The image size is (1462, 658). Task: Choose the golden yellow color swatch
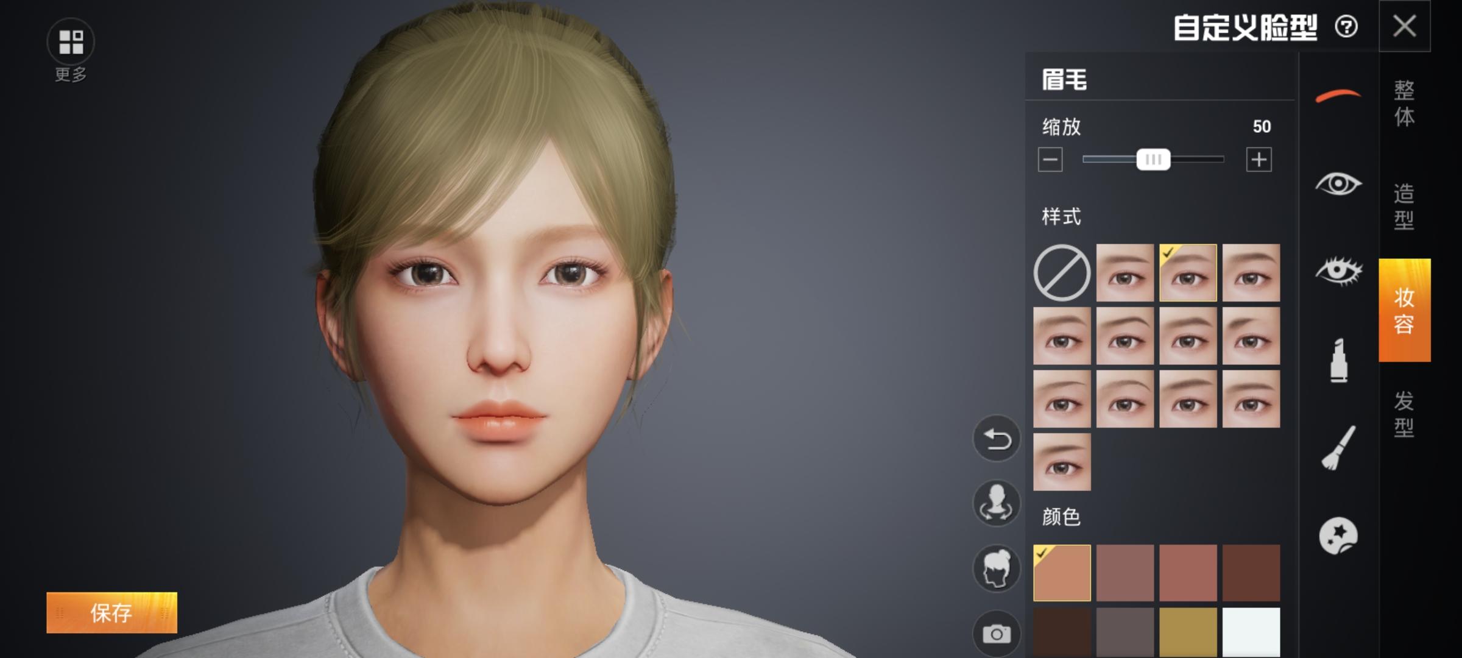click(x=1188, y=632)
